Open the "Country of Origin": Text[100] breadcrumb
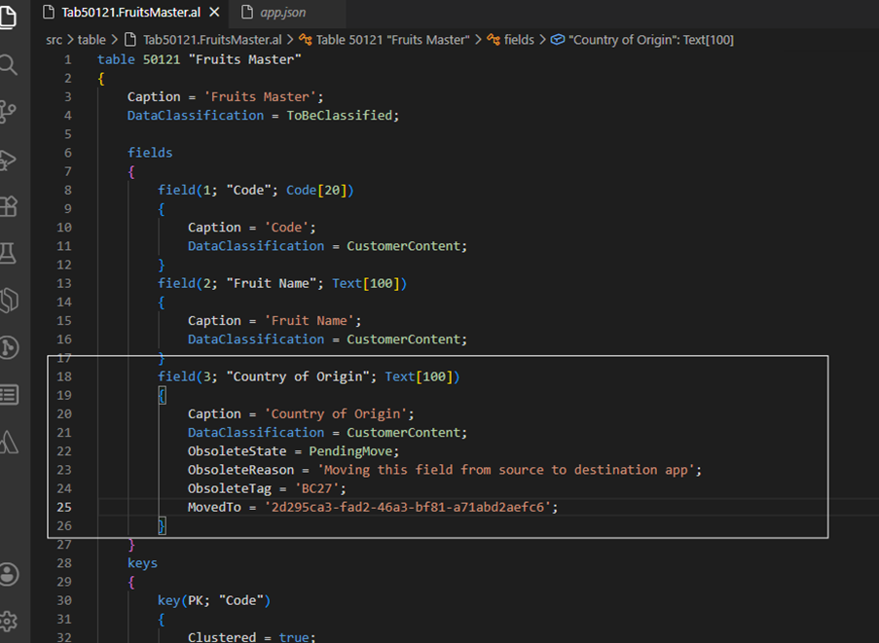Screen dimensions: 879x643 (x=651, y=40)
